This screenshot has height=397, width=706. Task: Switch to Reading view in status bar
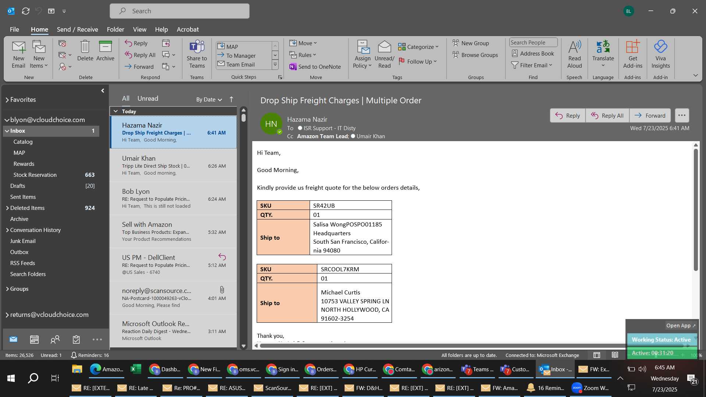(x=615, y=355)
